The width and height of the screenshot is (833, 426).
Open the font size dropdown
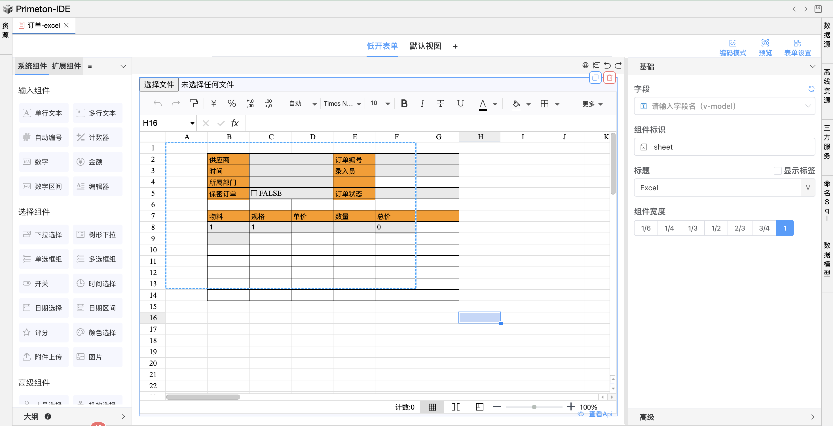coord(387,104)
